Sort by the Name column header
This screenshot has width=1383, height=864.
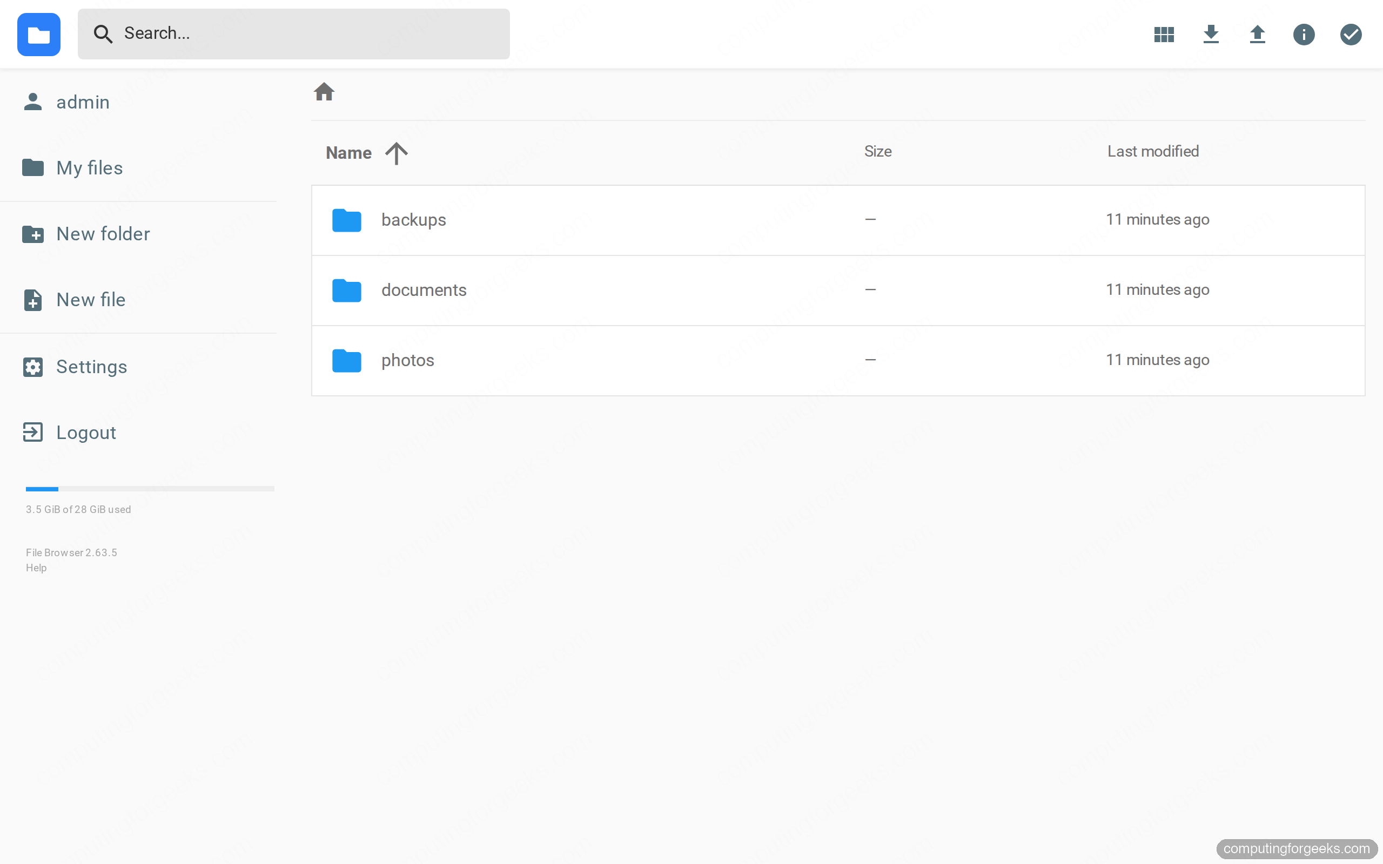(x=348, y=153)
